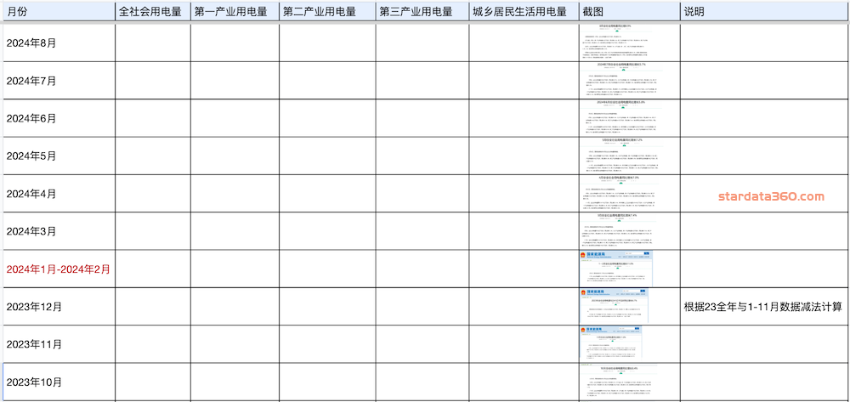Select the 第一产业用电量 column header
The width and height of the screenshot is (850, 402).
point(235,11)
